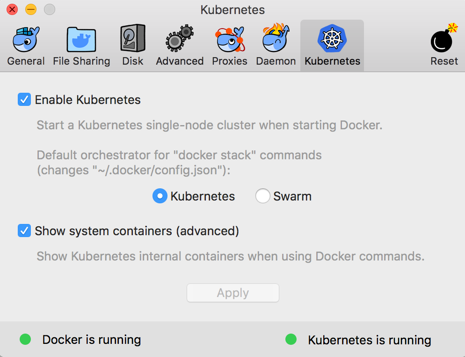This screenshot has height=357, width=465.
Task: Open File Sharing folder icon
Action: [81, 40]
